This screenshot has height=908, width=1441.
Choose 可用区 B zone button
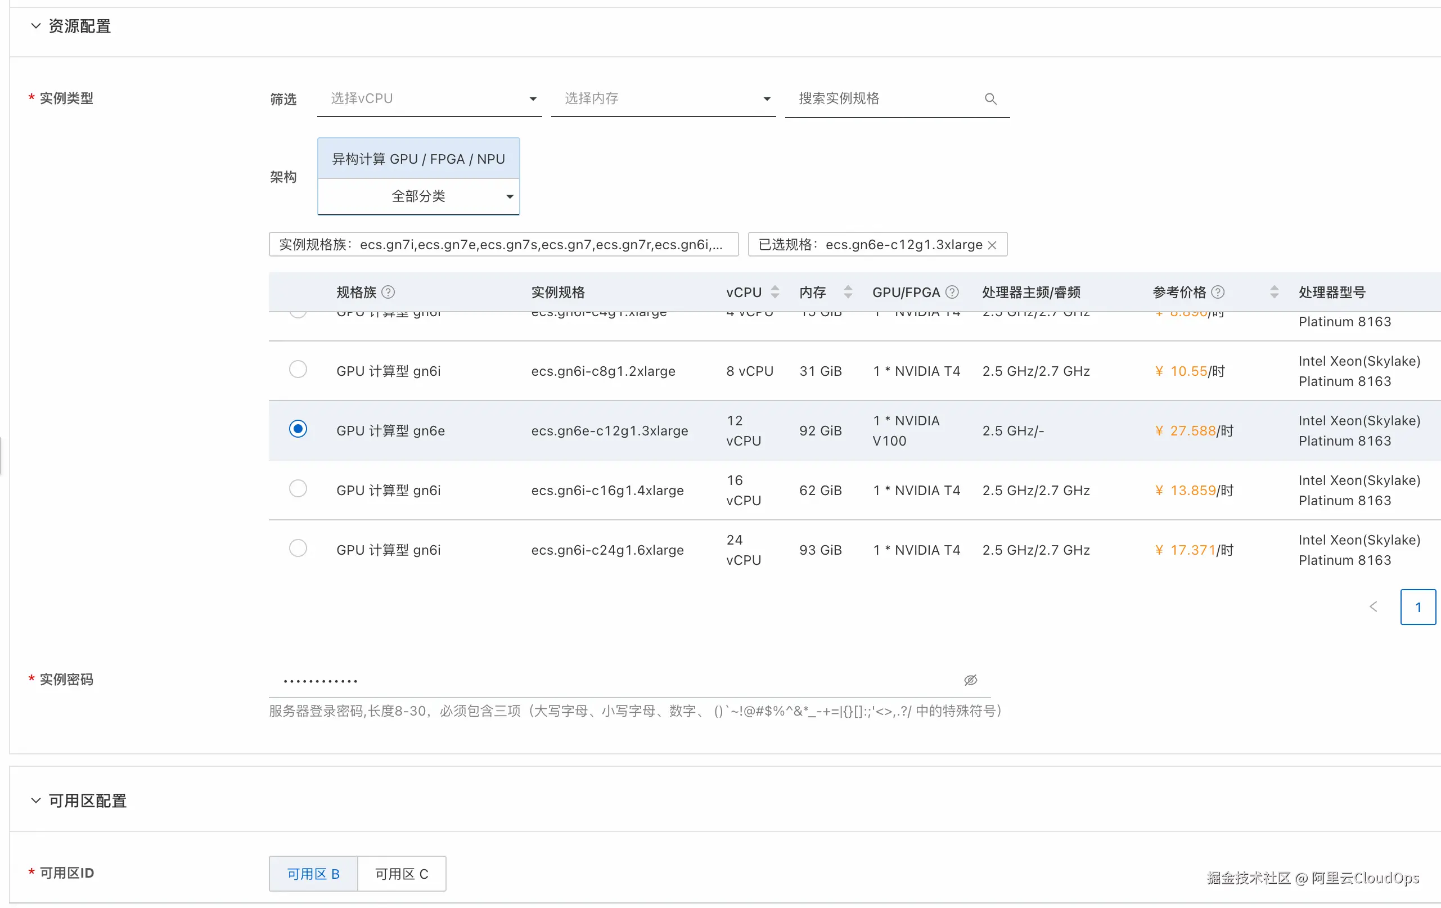click(313, 874)
